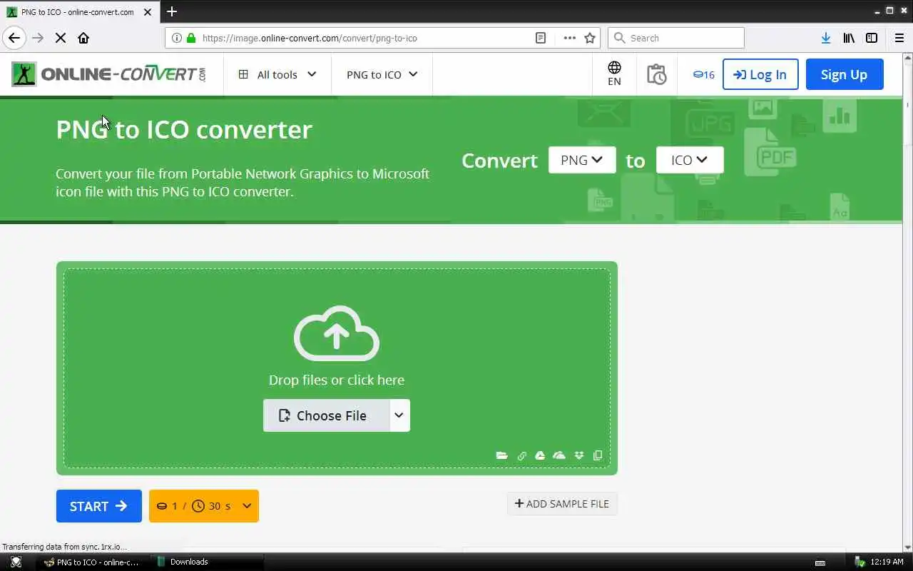Viewport: 913px width, 571px height.
Task: Click the Choose File button
Action: (327, 415)
